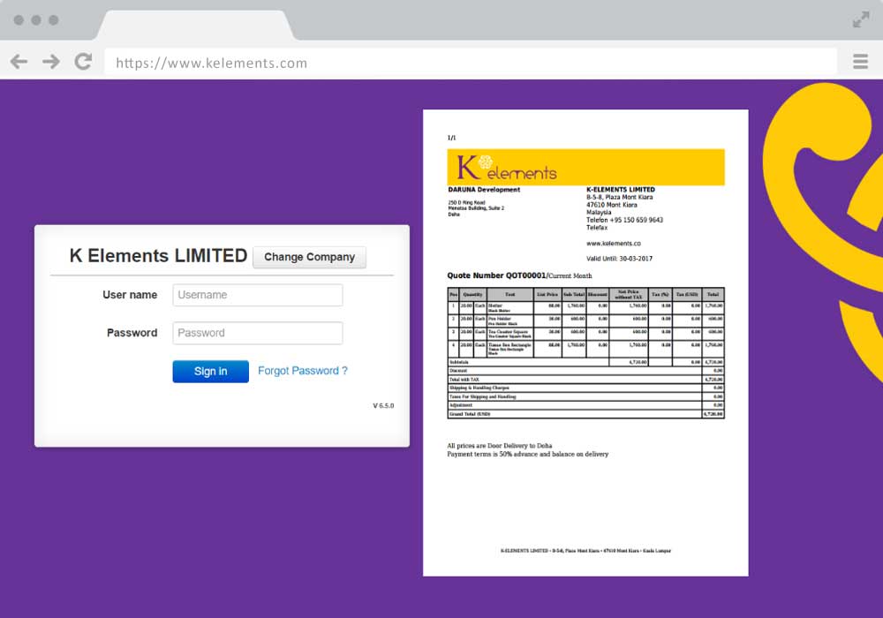Select the empty browser tab
The height and width of the screenshot is (618, 883).
pos(195,26)
